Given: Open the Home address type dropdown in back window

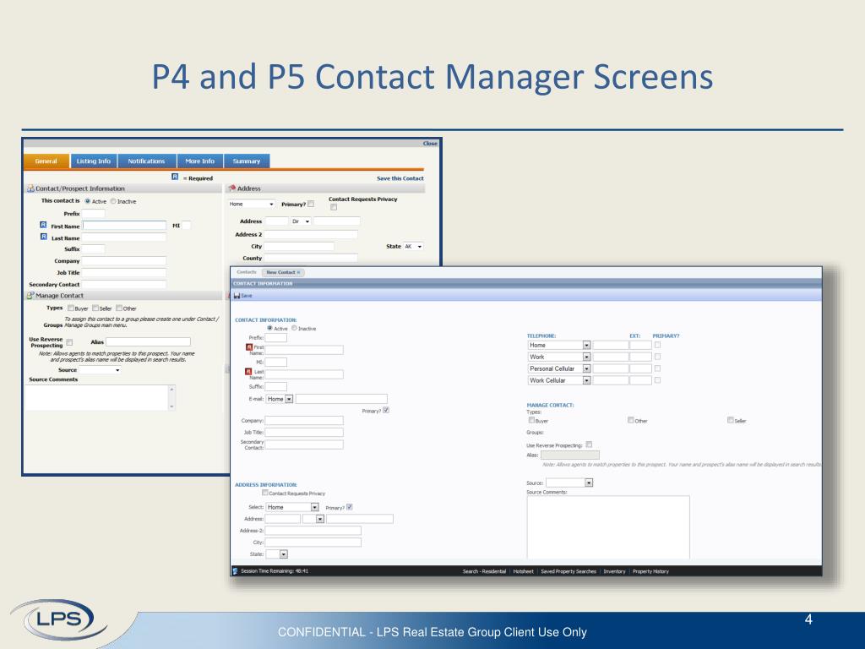Looking at the screenshot, I should (x=252, y=205).
